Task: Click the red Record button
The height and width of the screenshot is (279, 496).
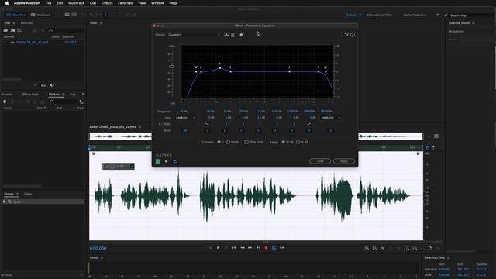Action: point(266,248)
